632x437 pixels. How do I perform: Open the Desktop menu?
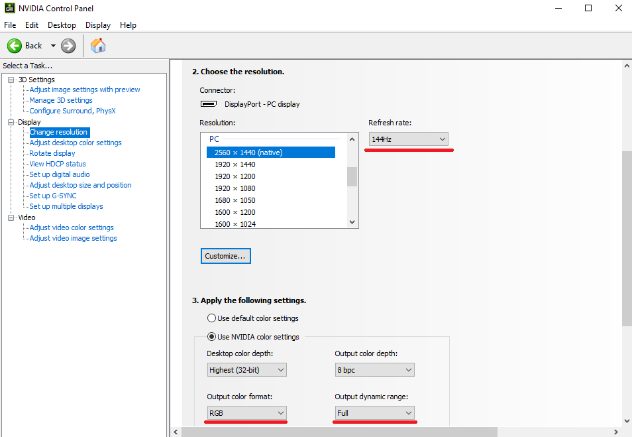[62, 25]
